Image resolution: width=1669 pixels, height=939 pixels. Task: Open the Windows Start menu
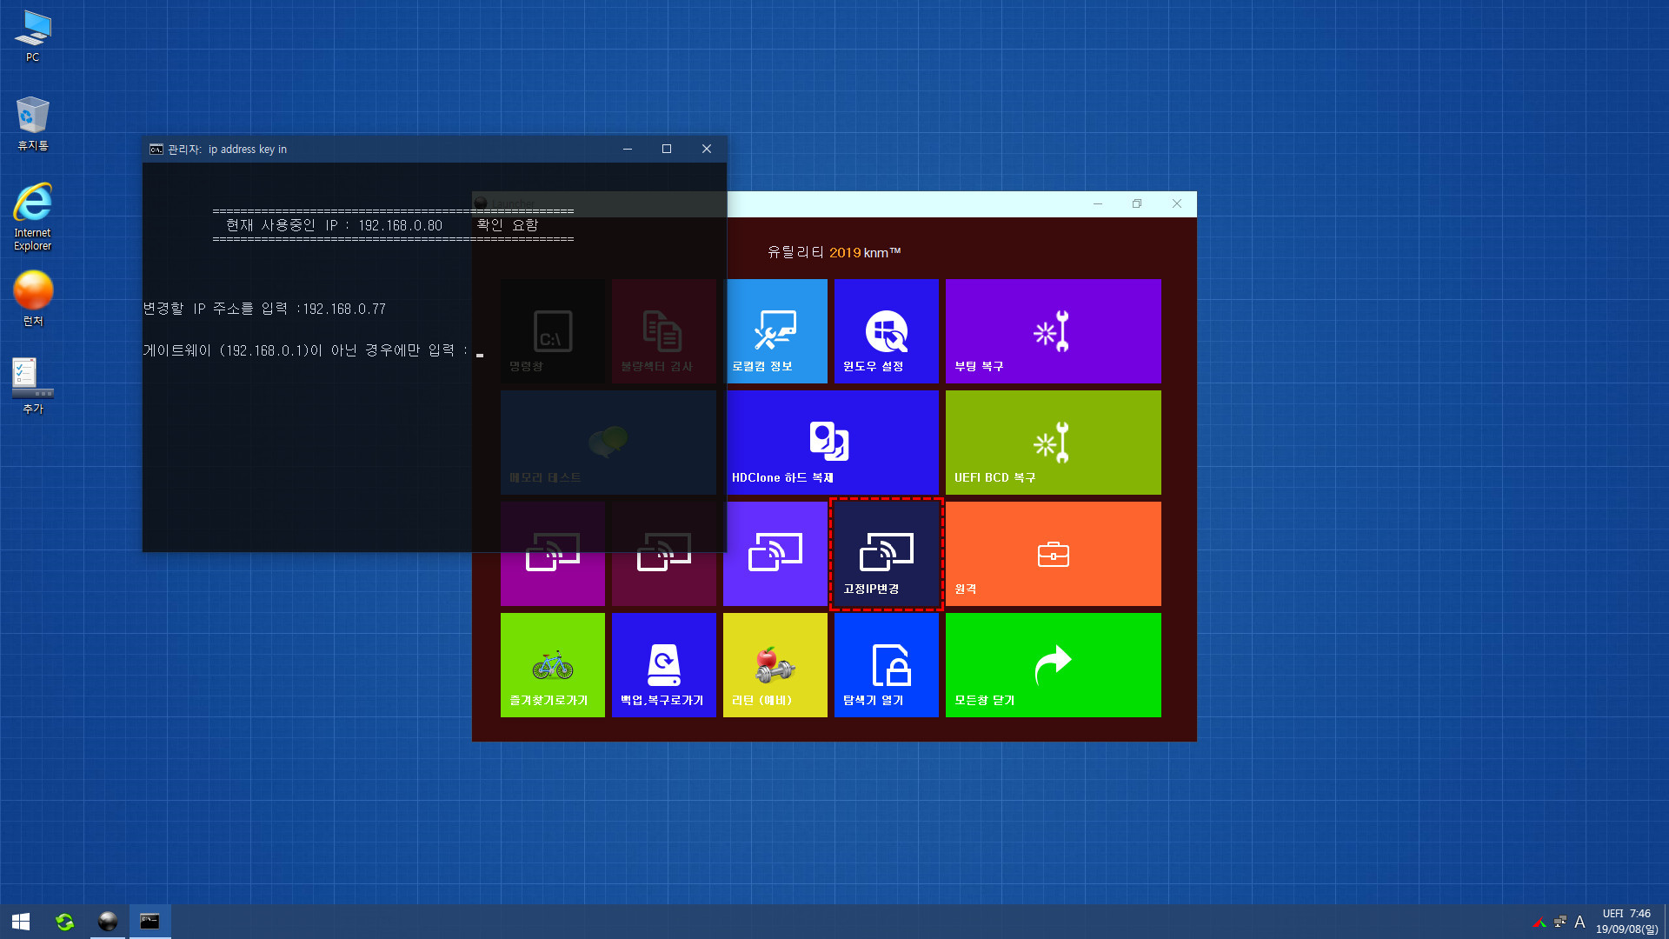(21, 922)
